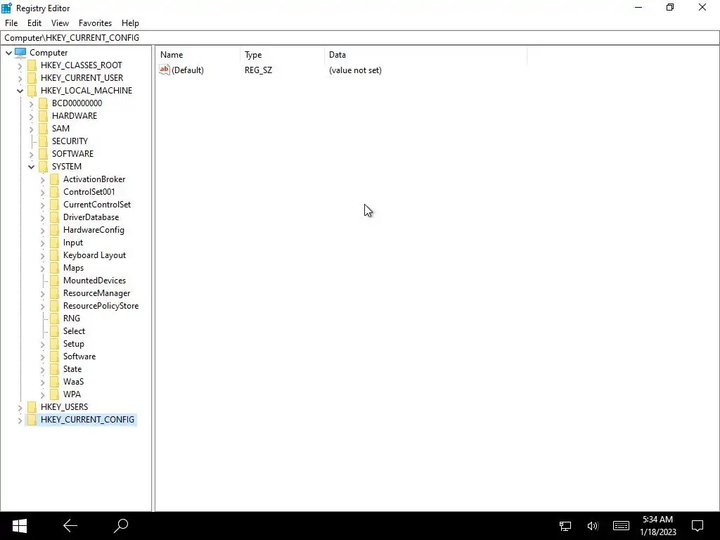Screen dimensions: 720x540
Task: Click the HKEY_CLASSES_ROOT folder icon
Action: [32, 65]
